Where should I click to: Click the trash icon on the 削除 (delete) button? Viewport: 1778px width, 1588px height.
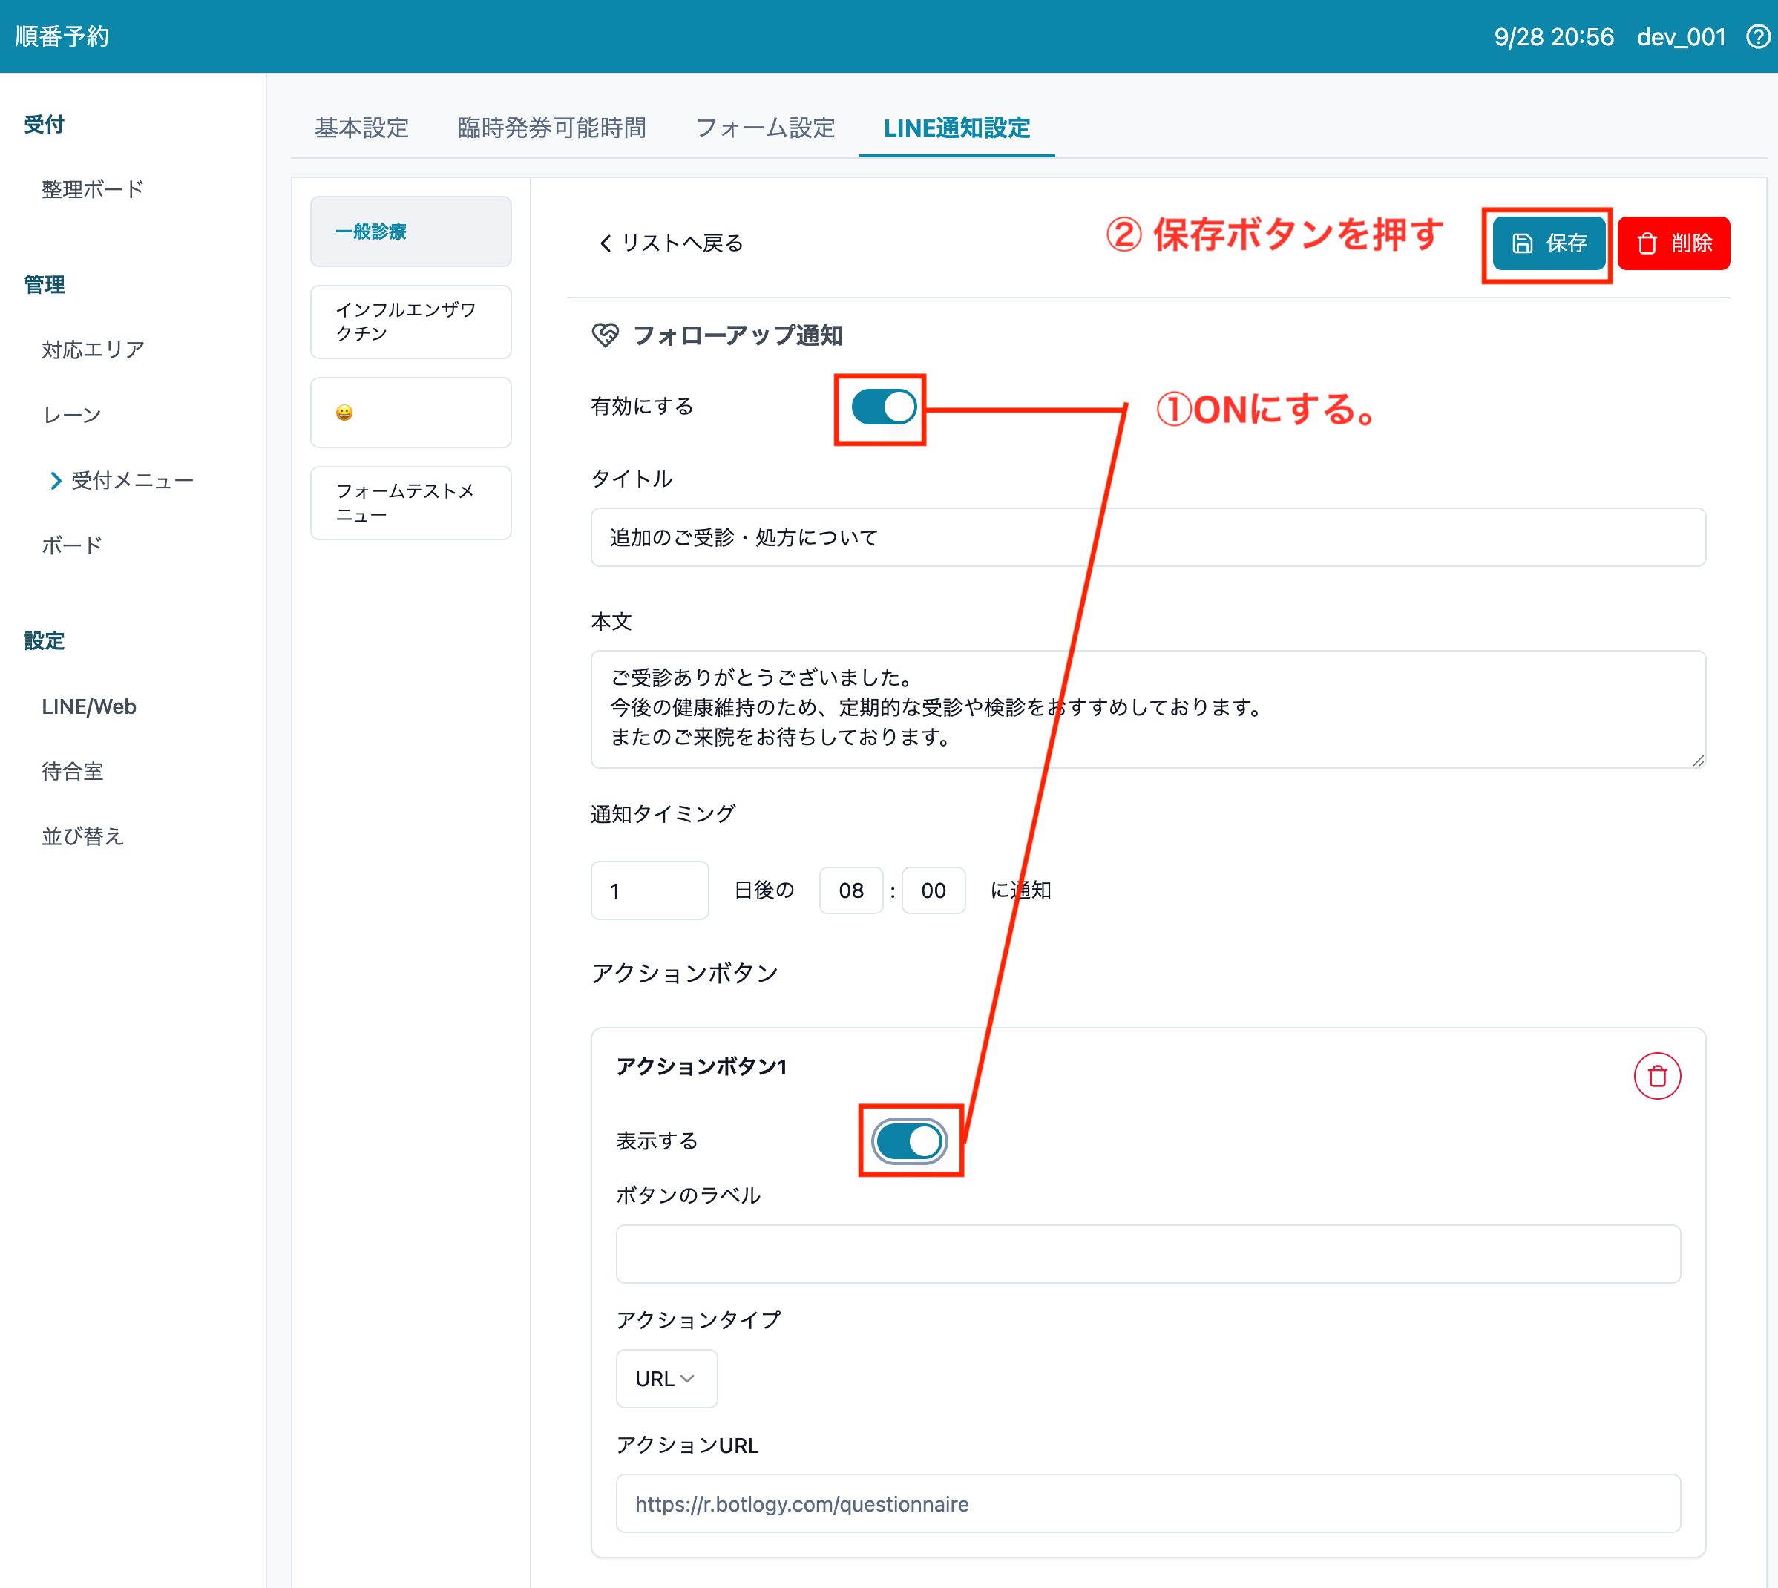point(1646,243)
